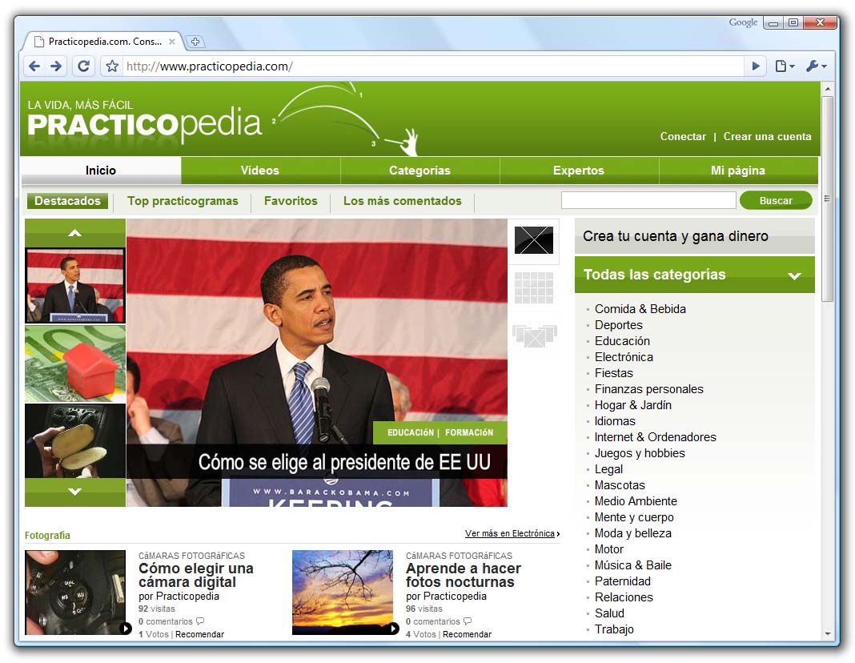
Task: Reload the page with the refresh icon
Action: tap(83, 66)
